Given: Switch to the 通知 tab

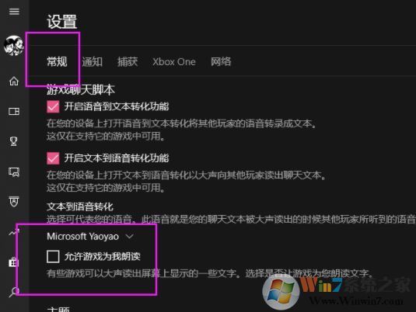Looking at the screenshot, I should 92,62.
